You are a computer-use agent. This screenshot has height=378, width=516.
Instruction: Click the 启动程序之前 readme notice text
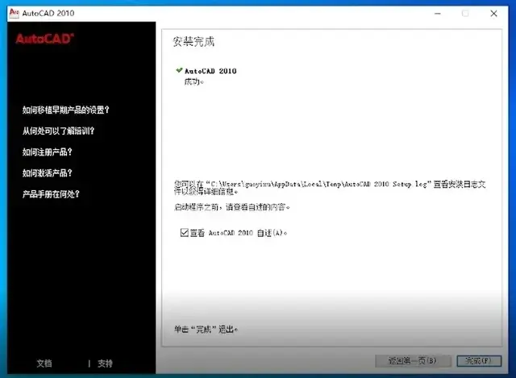coord(231,207)
